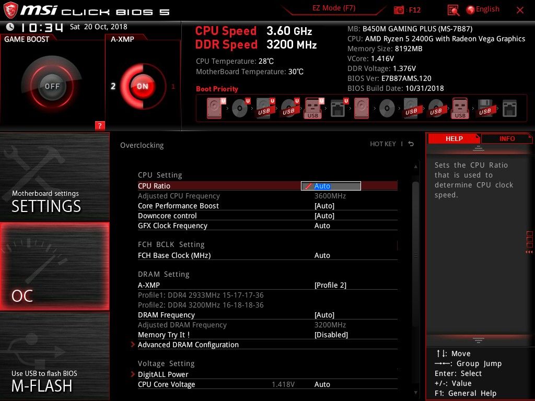The width and height of the screenshot is (535, 401).
Task: Select the UEFI USB key boot icon
Action: pyautogui.click(x=313, y=108)
